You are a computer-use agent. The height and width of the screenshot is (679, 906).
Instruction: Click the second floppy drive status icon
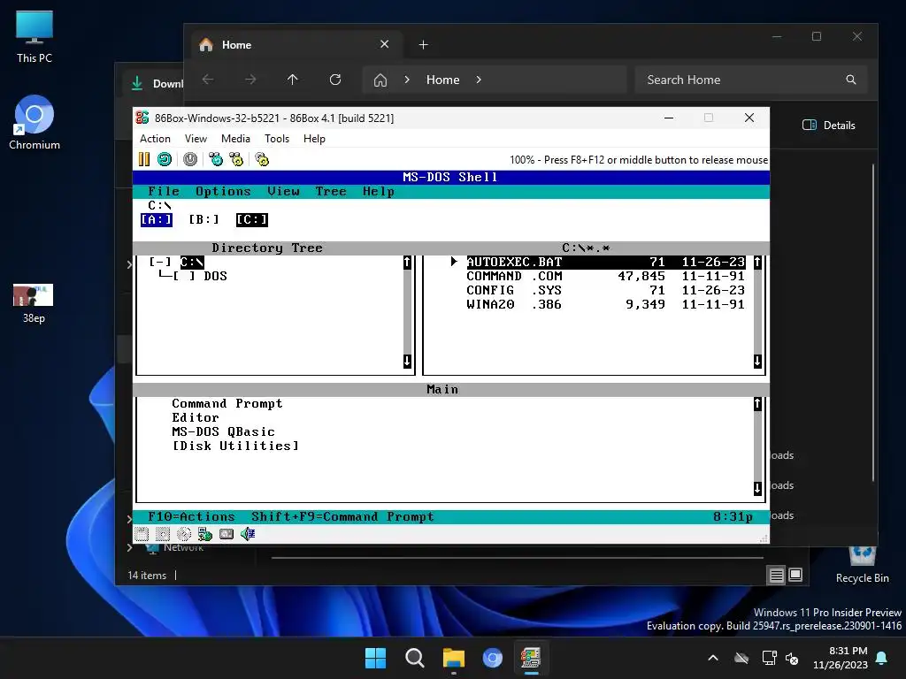[x=163, y=534]
